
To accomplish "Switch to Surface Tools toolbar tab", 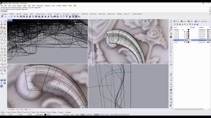I will (75, 14).
